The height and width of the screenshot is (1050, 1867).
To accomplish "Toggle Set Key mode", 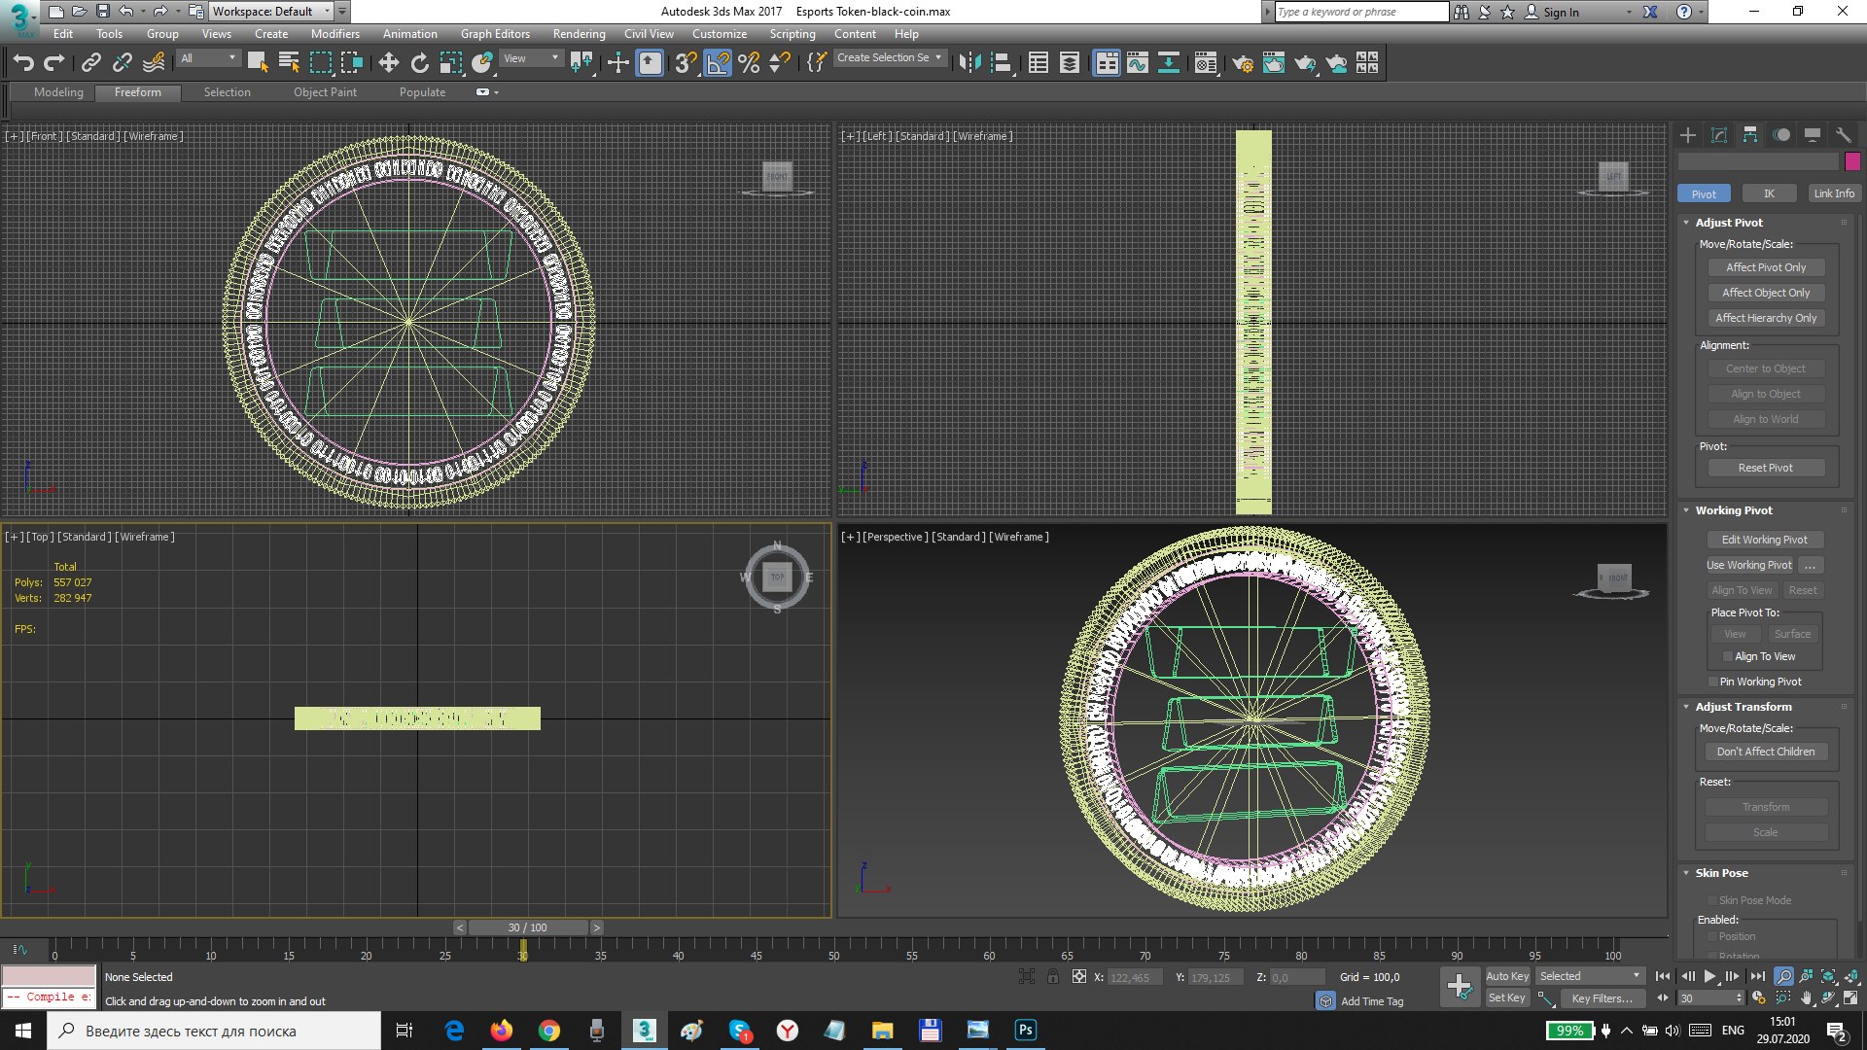I will (x=1507, y=998).
